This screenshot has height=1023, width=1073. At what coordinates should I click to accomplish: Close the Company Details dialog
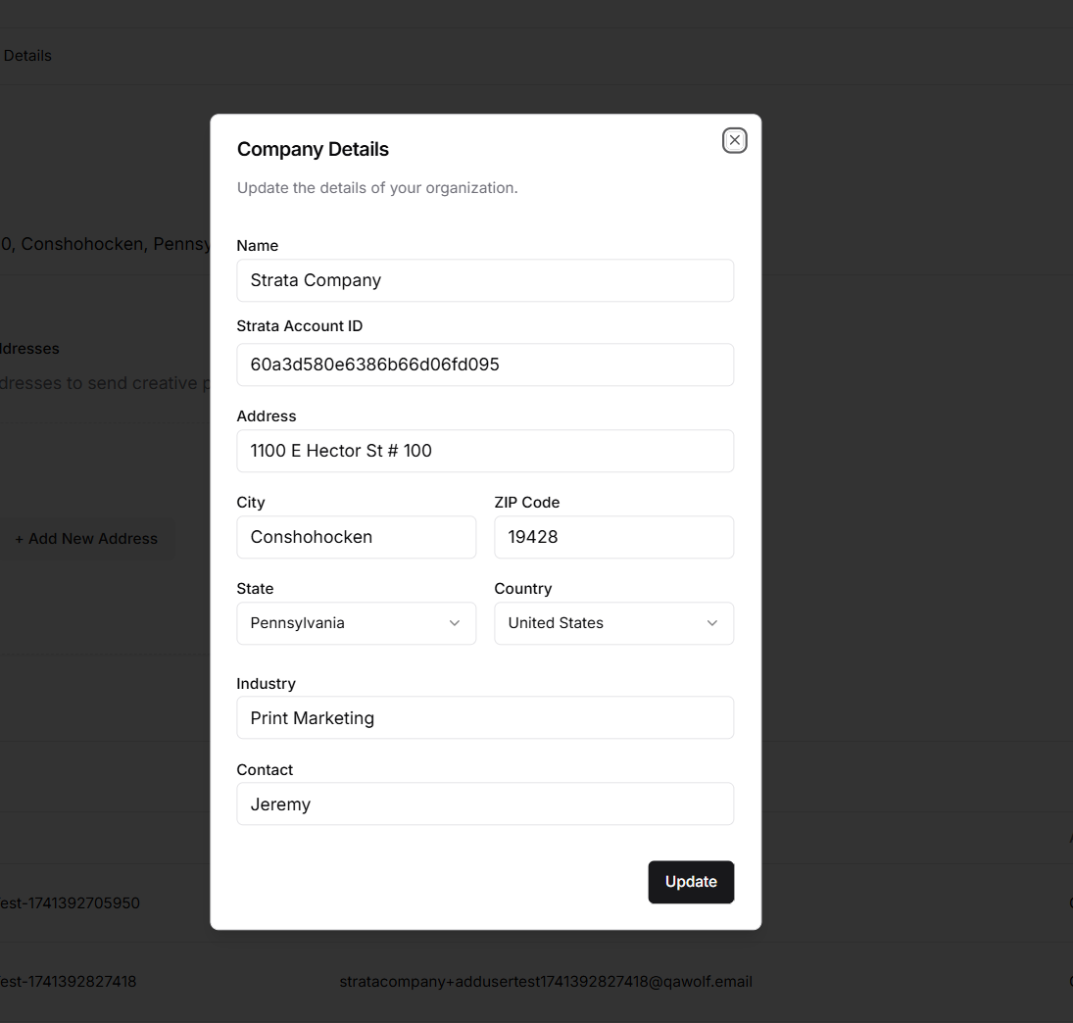coord(734,140)
